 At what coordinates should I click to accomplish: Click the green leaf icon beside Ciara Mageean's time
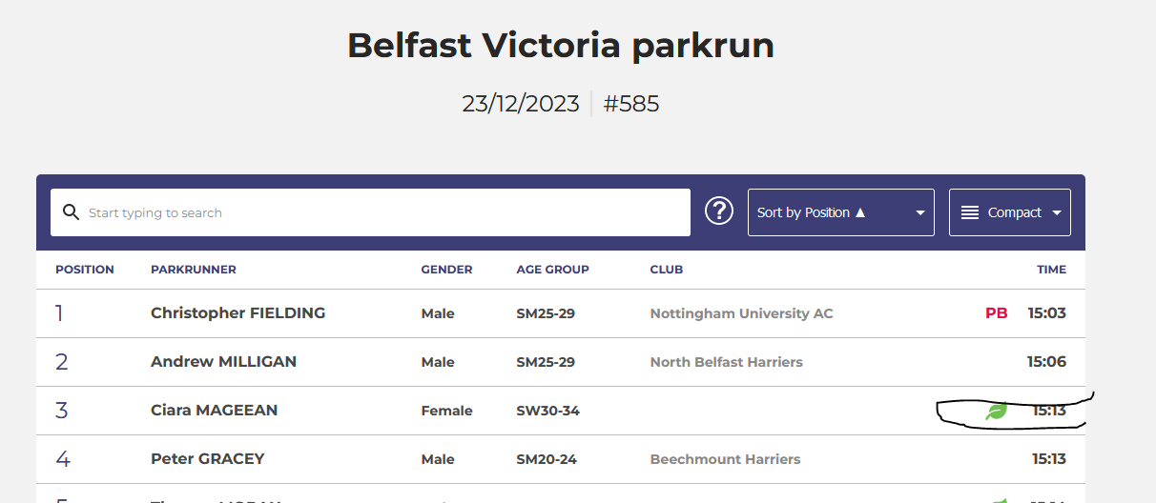click(996, 412)
